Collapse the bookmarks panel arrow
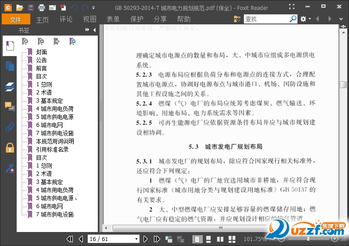This screenshot has width=349, height=246. point(95,30)
